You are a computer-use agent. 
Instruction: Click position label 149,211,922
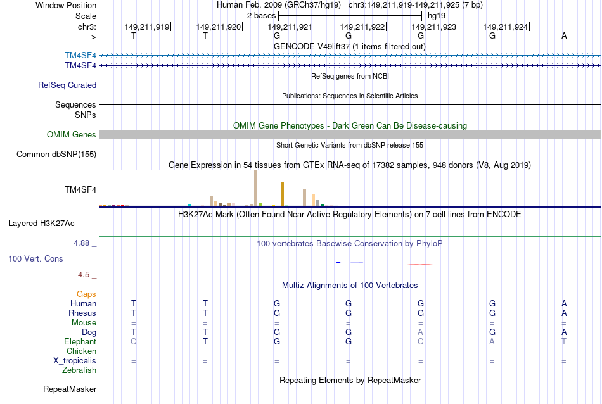[362, 27]
